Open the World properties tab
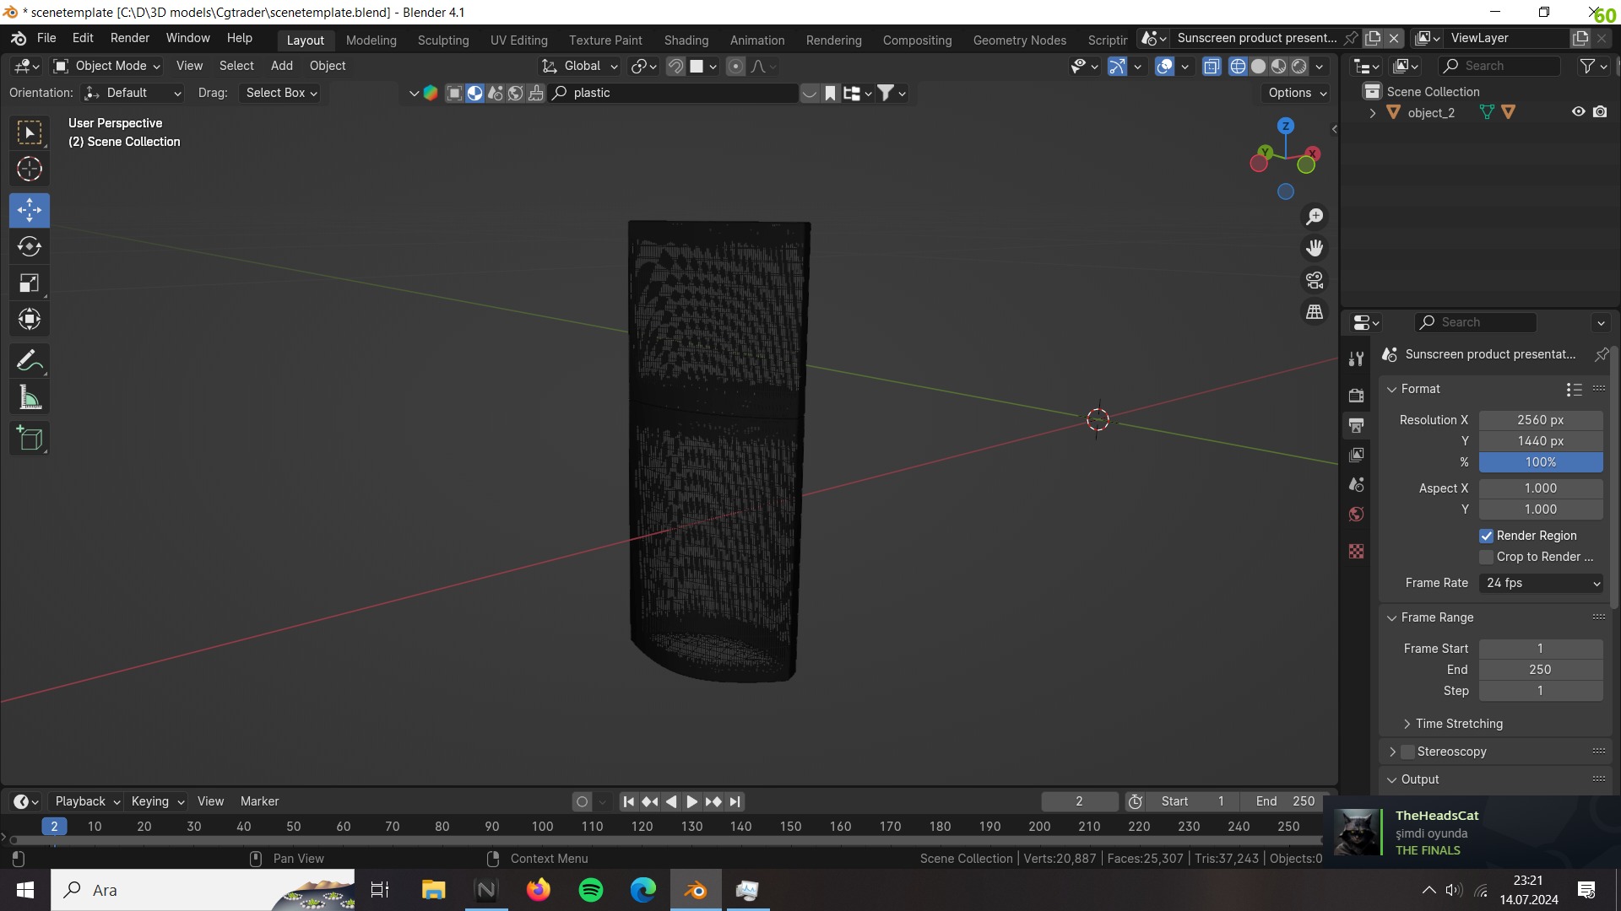 click(1356, 514)
